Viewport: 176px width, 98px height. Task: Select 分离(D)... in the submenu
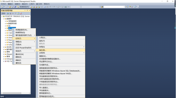coord(61,38)
